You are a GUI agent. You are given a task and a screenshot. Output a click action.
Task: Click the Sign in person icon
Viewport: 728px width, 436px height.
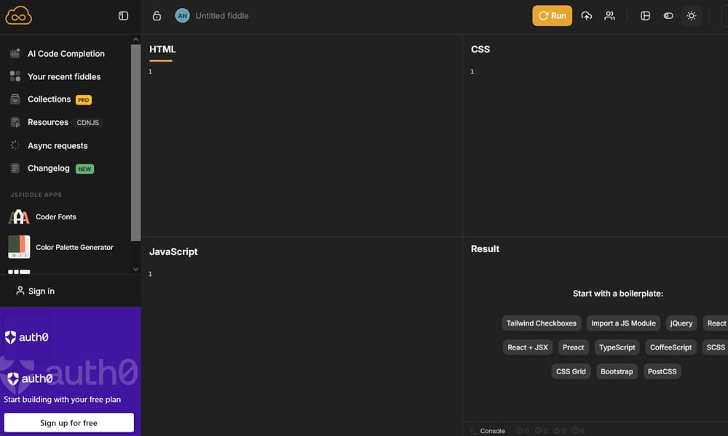(x=20, y=291)
